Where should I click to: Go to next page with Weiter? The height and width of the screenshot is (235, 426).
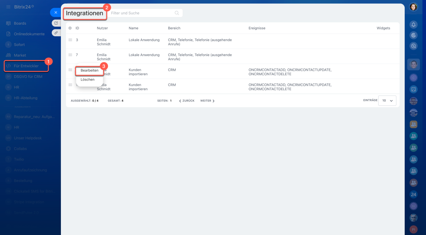(207, 101)
